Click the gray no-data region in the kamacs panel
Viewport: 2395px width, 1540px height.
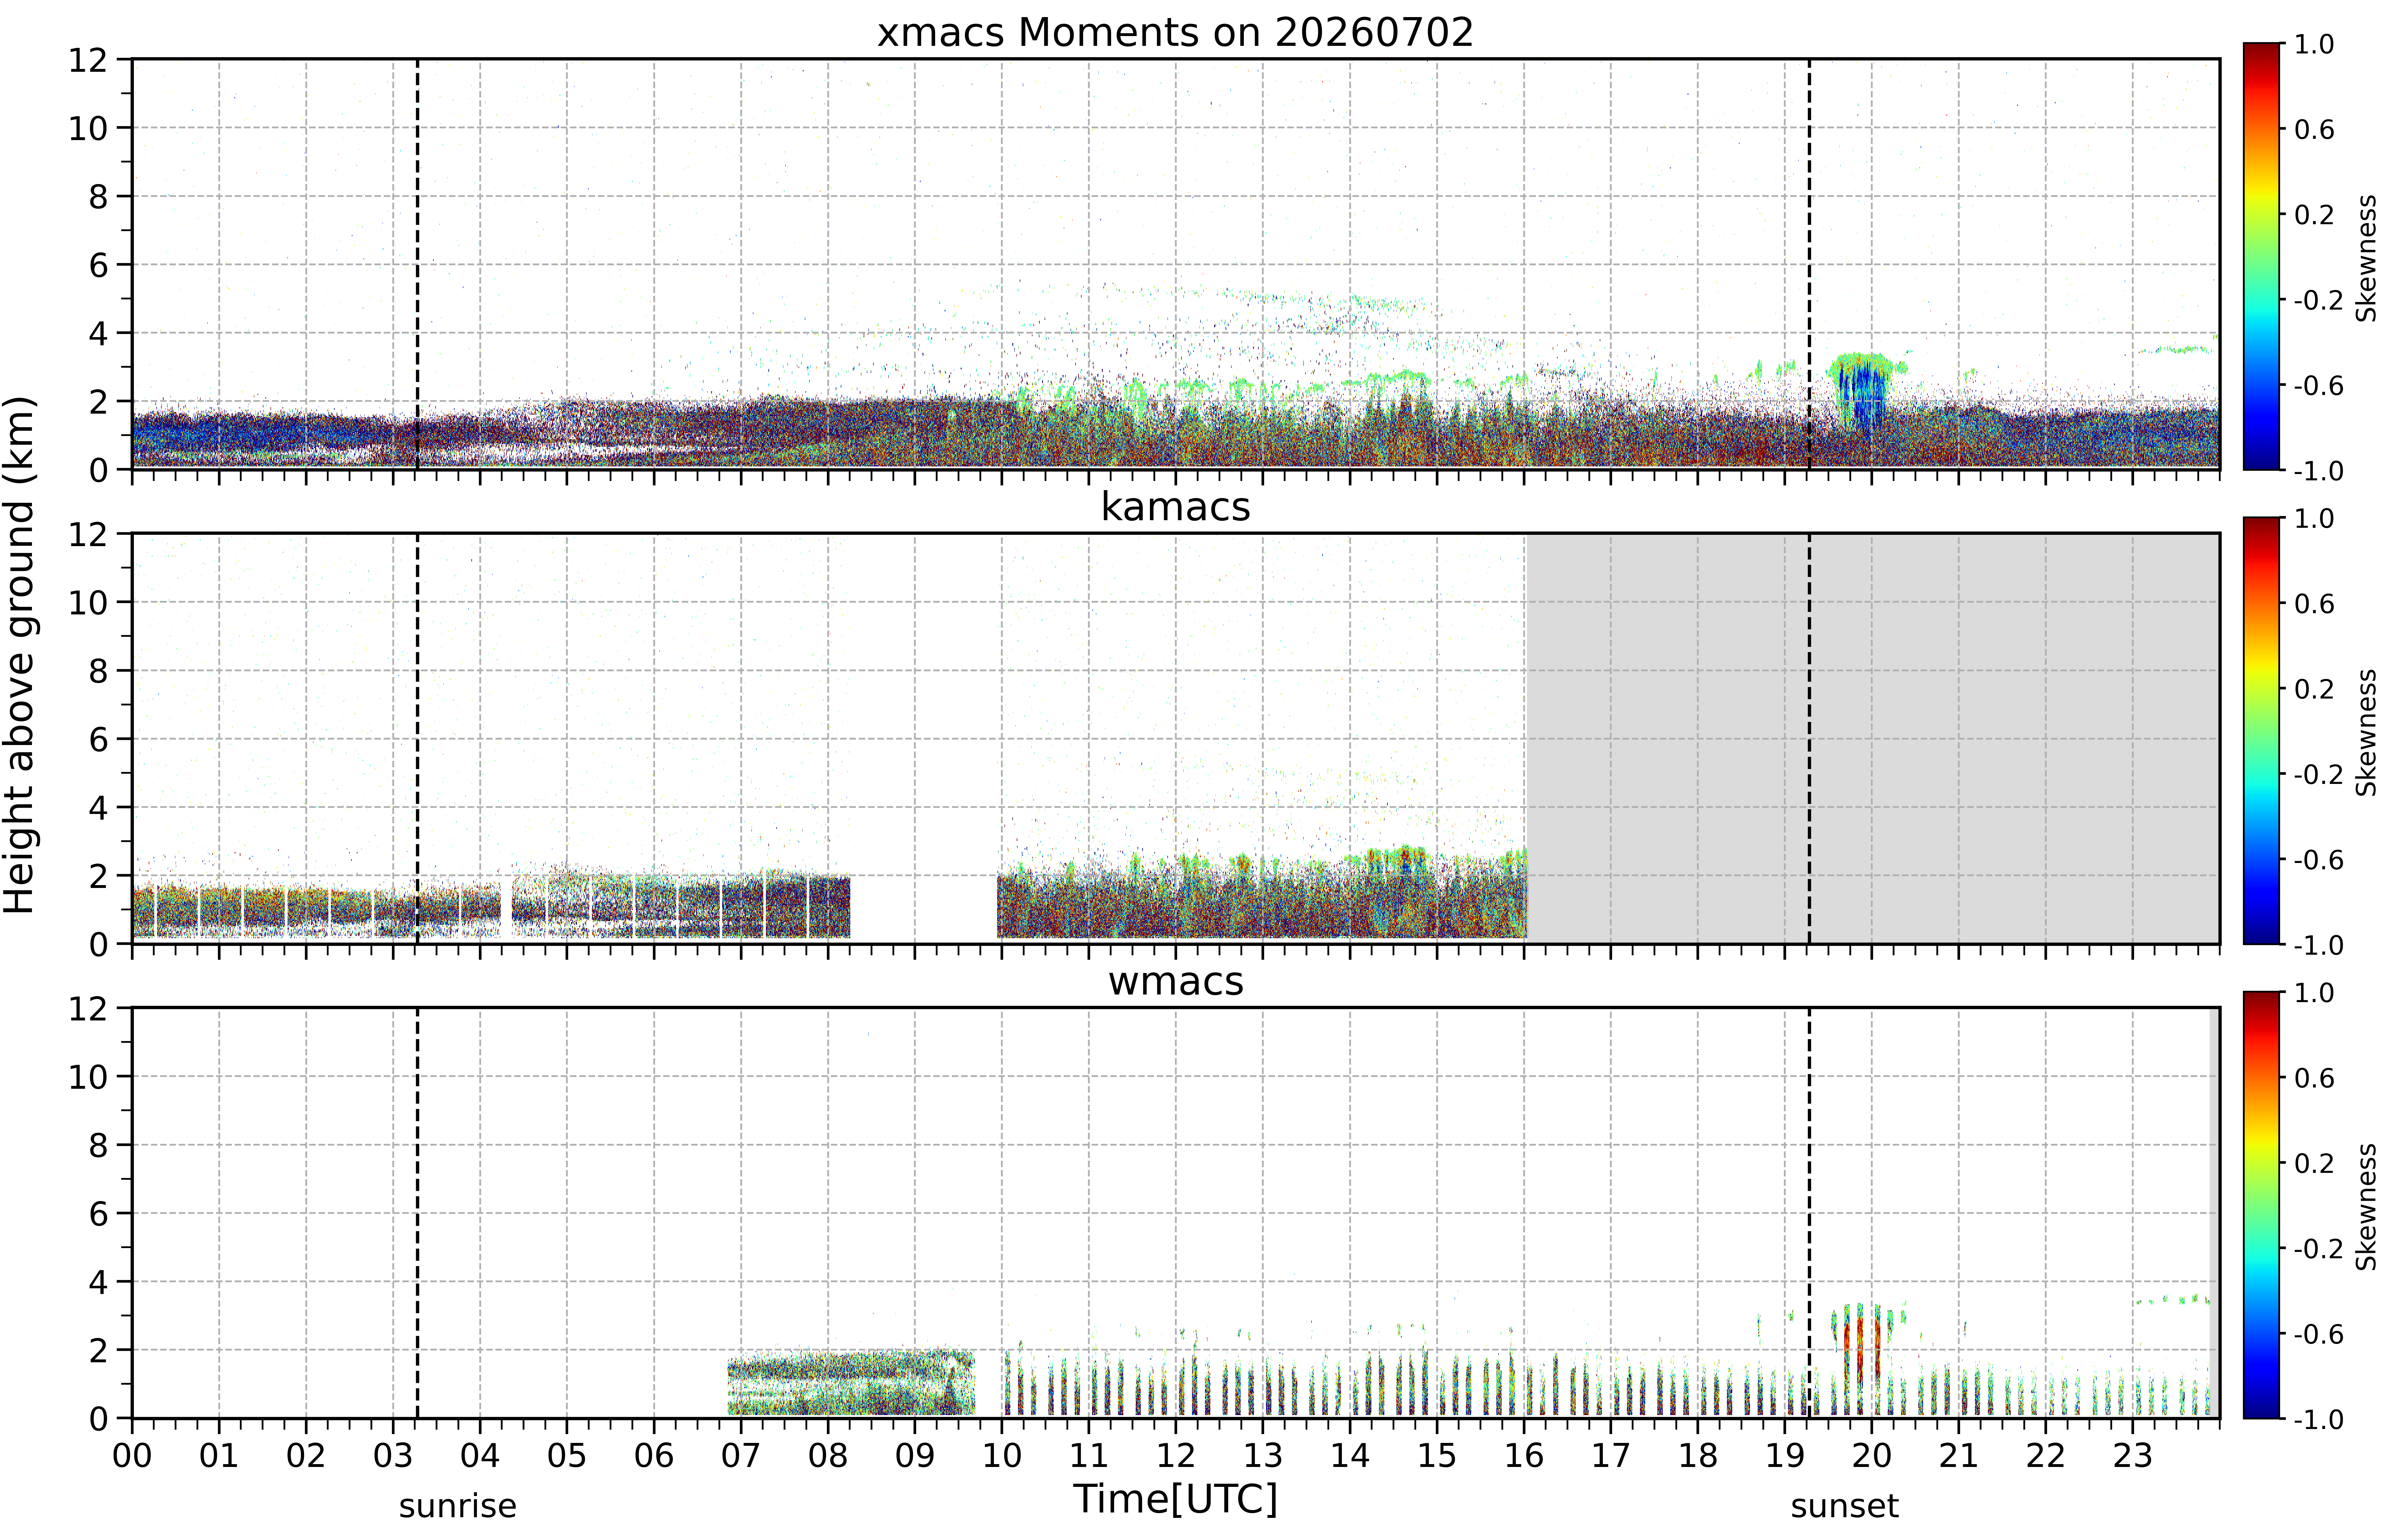click(1873, 738)
